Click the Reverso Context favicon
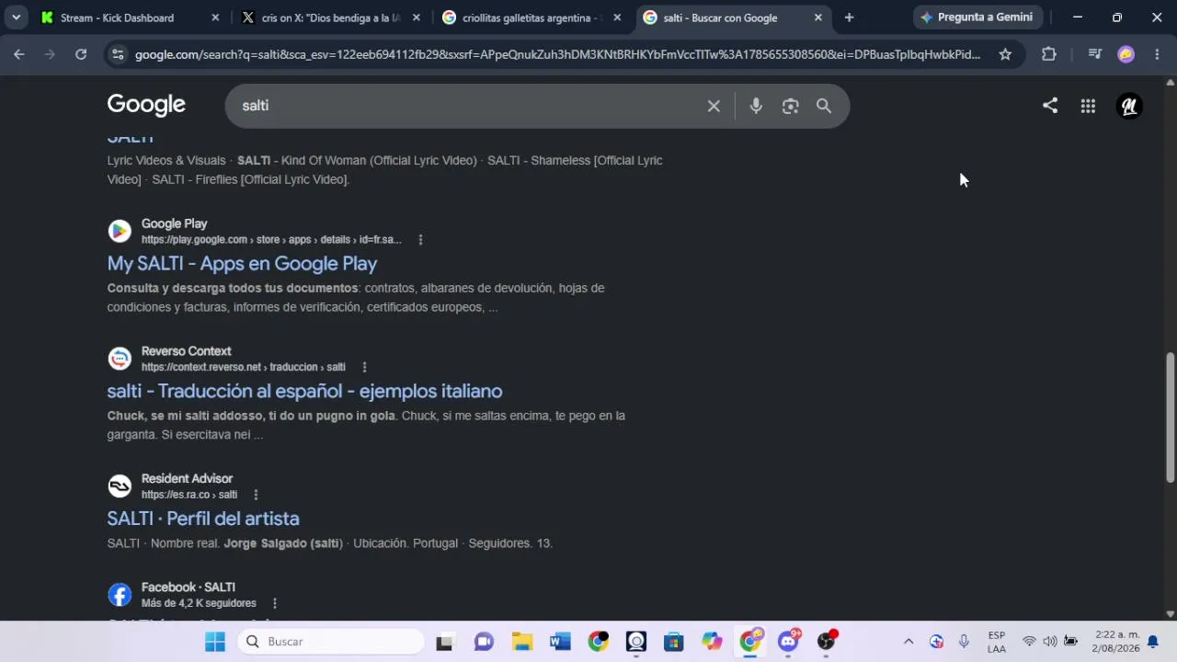Image resolution: width=1177 pixels, height=662 pixels. [120, 359]
